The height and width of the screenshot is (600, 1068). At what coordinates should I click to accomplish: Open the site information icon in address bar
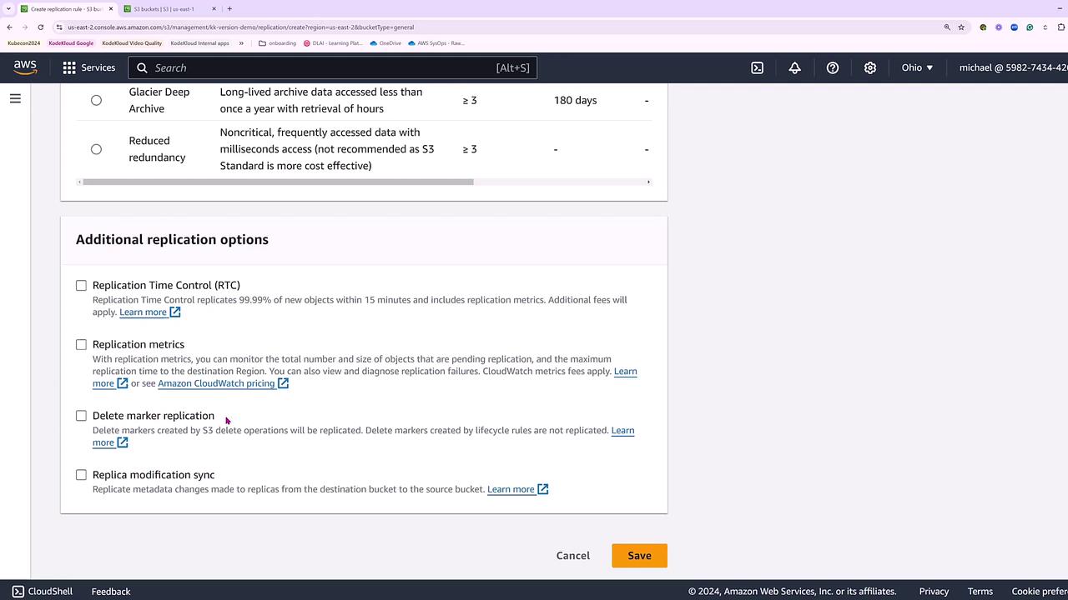coord(59,27)
